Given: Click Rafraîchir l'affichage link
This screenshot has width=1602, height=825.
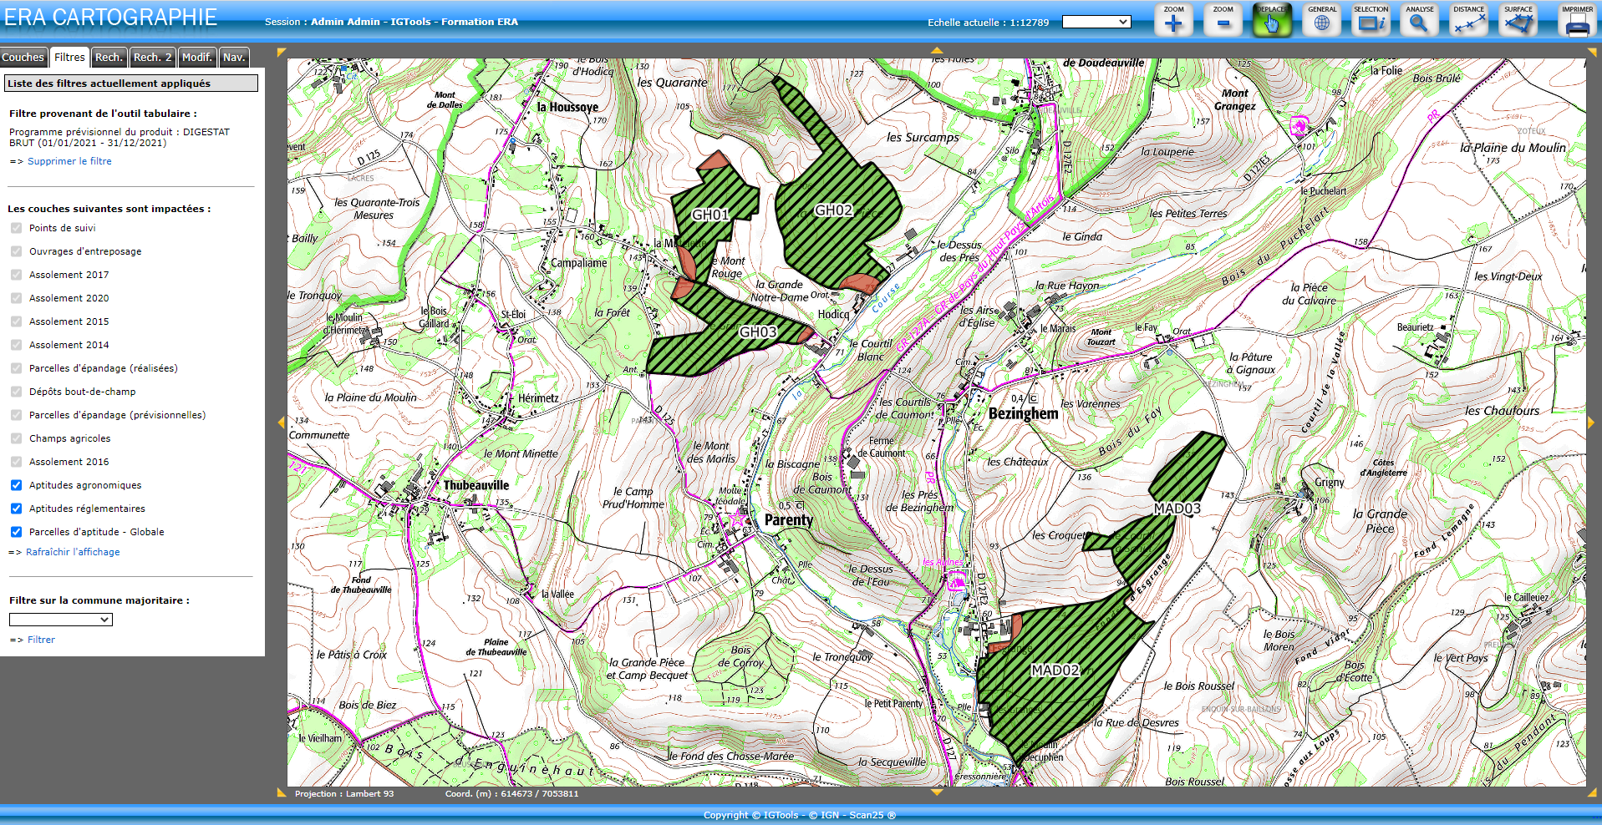Looking at the screenshot, I should (x=73, y=552).
